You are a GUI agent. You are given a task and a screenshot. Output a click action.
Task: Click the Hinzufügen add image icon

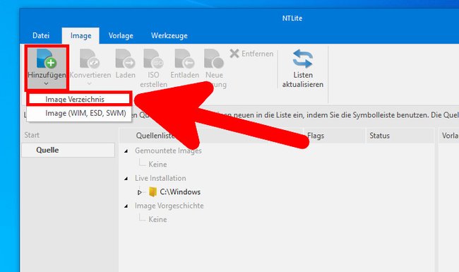47,58
